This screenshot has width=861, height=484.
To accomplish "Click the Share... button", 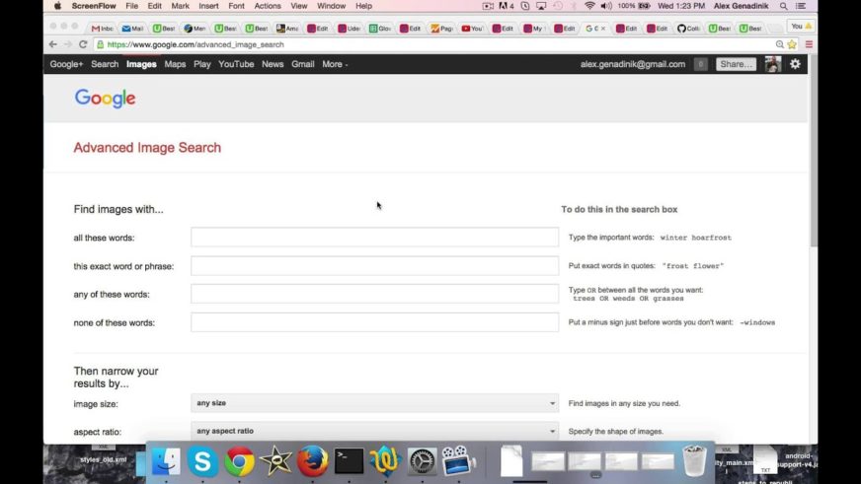I will tap(736, 64).
